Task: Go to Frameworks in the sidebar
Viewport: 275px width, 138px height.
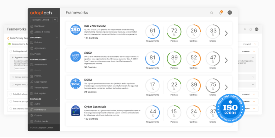Action: pos(44,110)
